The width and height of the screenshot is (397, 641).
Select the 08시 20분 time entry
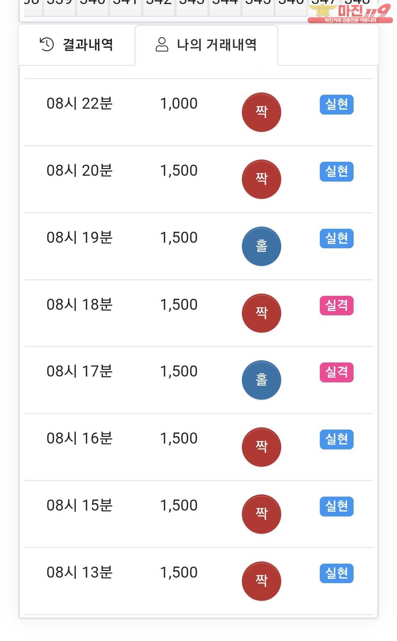coord(79,171)
